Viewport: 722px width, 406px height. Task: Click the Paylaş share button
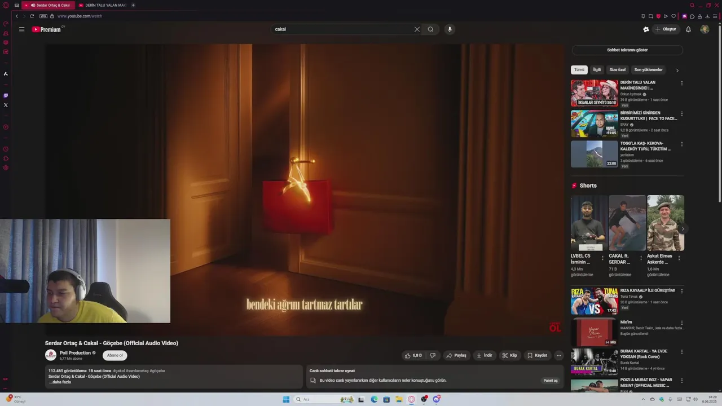pos(456,355)
